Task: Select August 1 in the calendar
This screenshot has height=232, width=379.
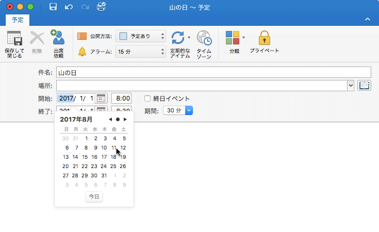Action: pyautogui.click(x=86, y=139)
